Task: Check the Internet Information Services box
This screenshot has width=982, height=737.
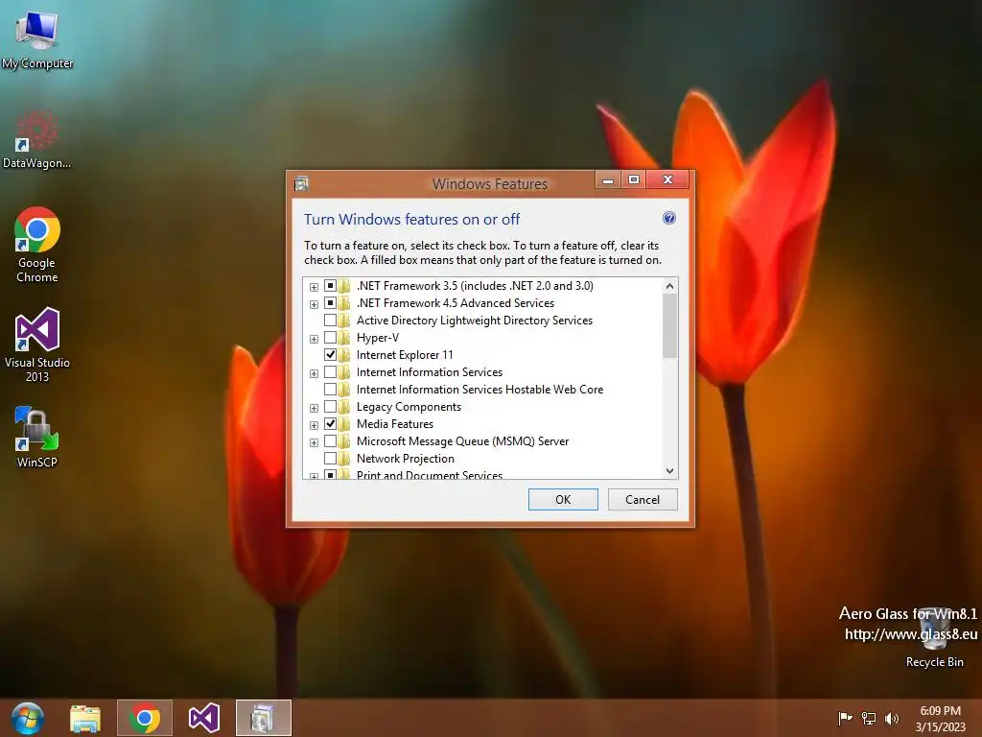Action: pos(330,372)
